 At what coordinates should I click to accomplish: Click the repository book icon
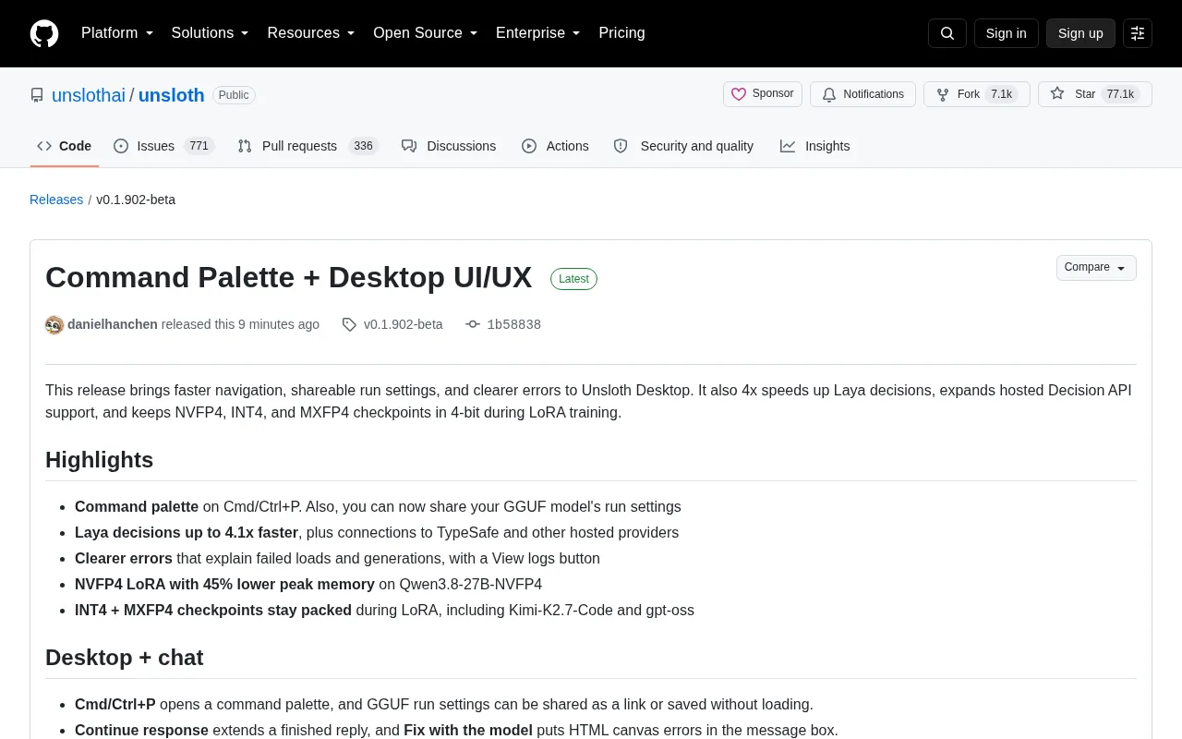pos(37,95)
